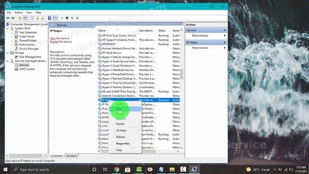309x174 pixels.
Task: Open Microsoft Store from the taskbar
Action: point(127,170)
